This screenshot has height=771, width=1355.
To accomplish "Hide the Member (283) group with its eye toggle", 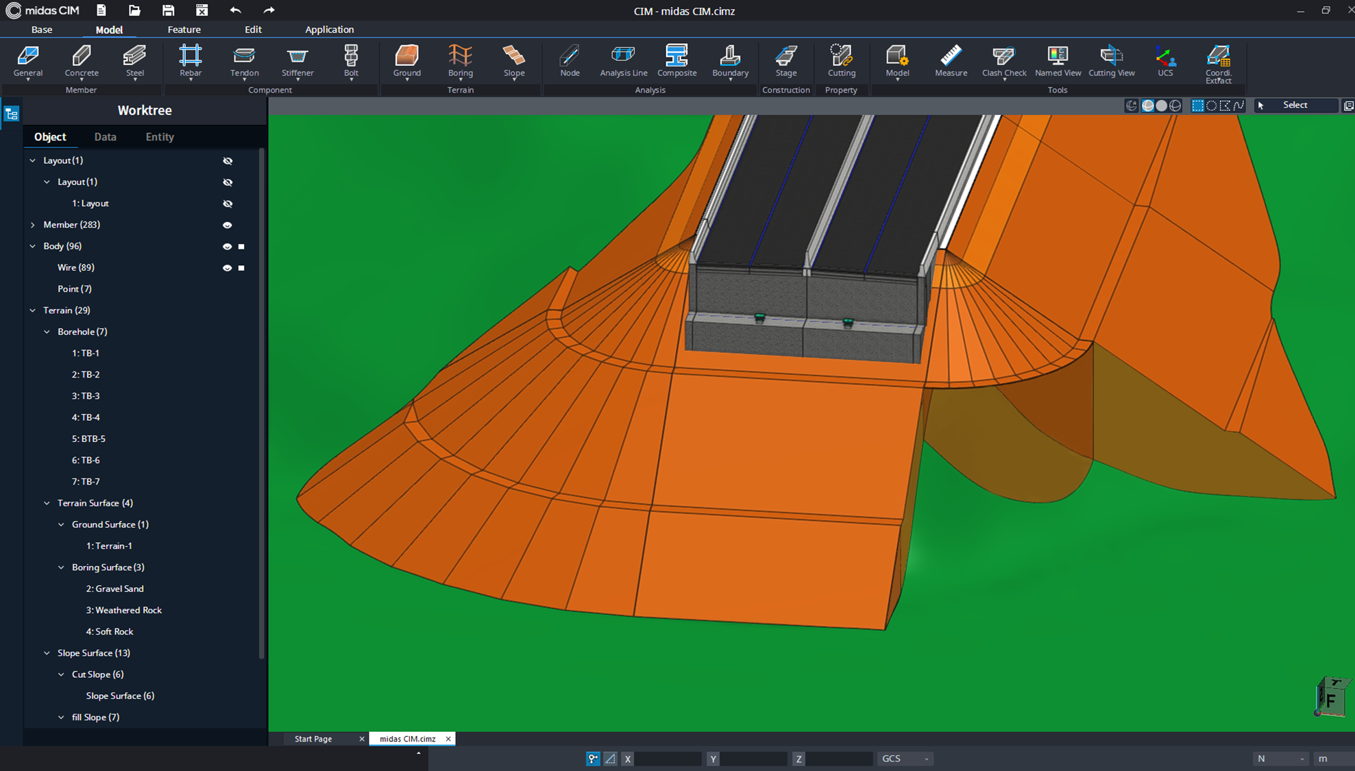I will [x=227, y=225].
